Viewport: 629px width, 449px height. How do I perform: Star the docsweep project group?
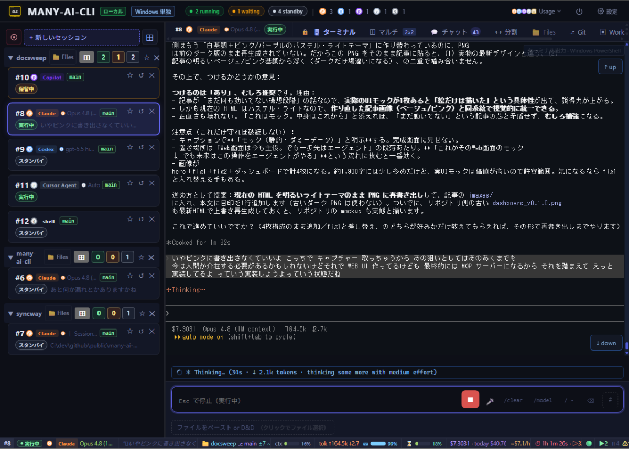point(147,58)
